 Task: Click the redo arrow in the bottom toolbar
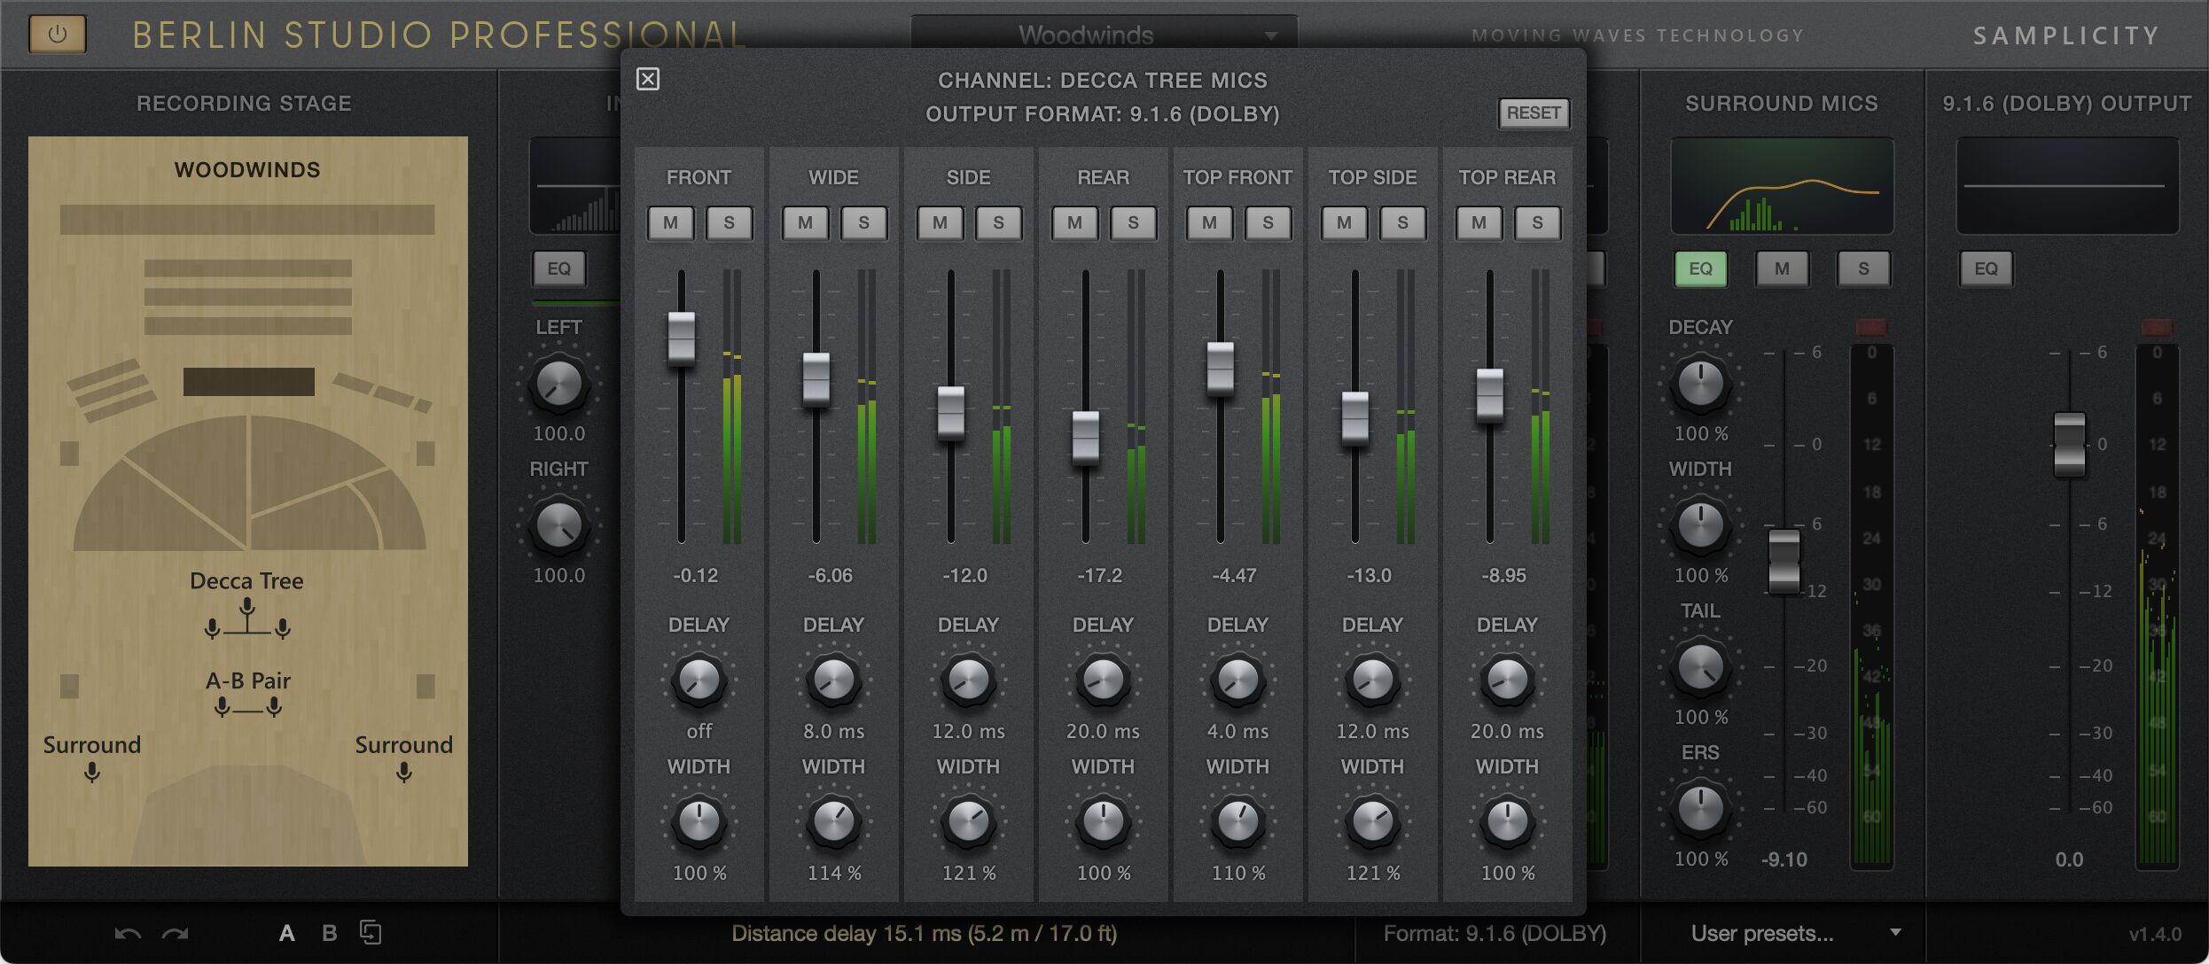pos(176,933)
